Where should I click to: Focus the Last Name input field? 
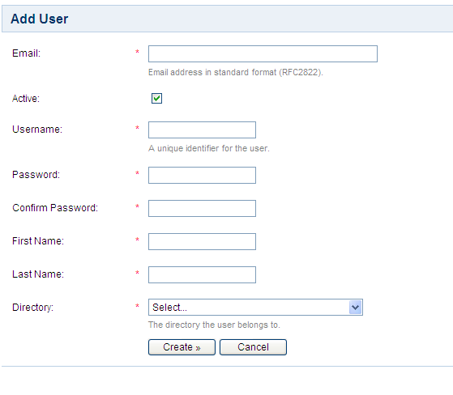(x=202, y=274)
